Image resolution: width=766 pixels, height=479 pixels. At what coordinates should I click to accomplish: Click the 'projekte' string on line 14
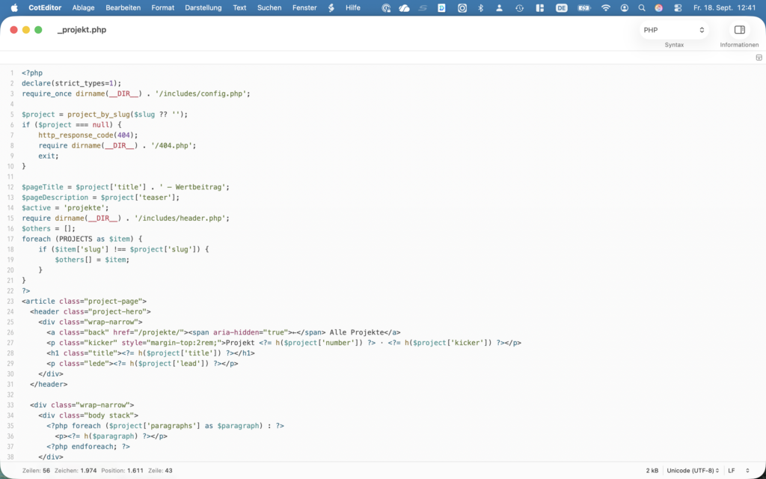coord(84,208)
